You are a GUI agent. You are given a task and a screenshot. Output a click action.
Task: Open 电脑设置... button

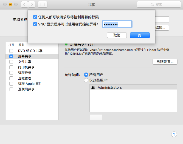(x=165, y=62)
